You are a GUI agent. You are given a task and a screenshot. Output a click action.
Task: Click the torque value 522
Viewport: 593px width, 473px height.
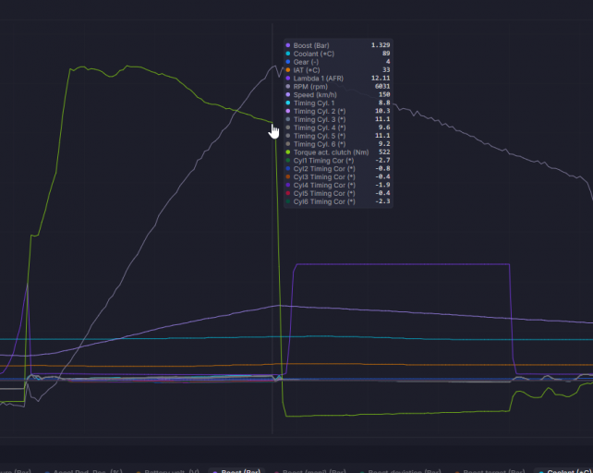pyautogui.click(x=384, y=152)
